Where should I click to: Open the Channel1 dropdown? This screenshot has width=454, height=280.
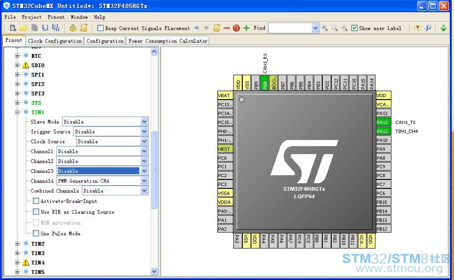point(144,151)
